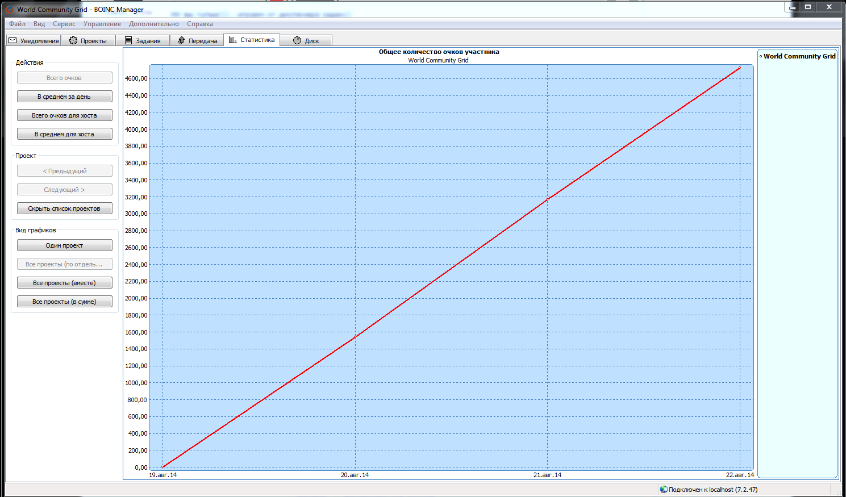Click the 21.авг.14 date label
The image size is (846, 497).
(547, 475)
